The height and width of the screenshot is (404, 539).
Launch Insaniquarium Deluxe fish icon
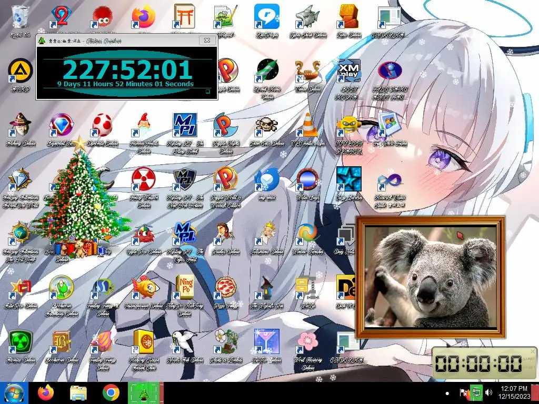pyautogui.click(x=143, y=287)
